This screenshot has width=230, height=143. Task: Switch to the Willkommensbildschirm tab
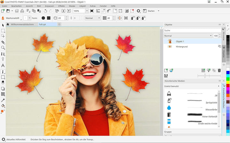22,24
